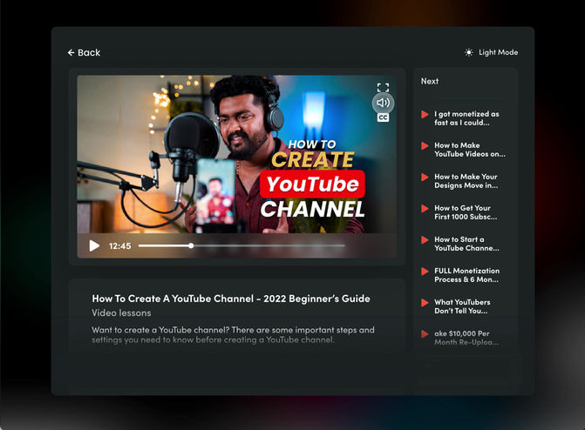
Task: Play icon beside "How to Start a YouTube Channe"
Action: [x=425, y=239]
